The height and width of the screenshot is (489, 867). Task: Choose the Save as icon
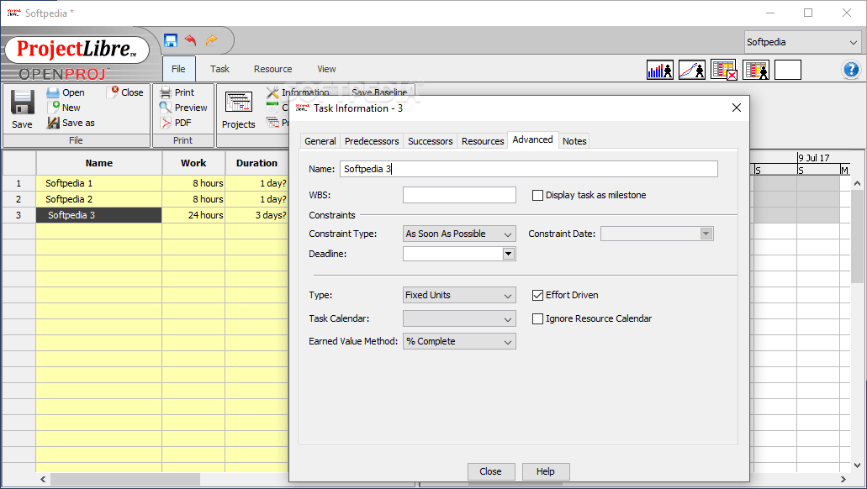[x=53, y=123]
